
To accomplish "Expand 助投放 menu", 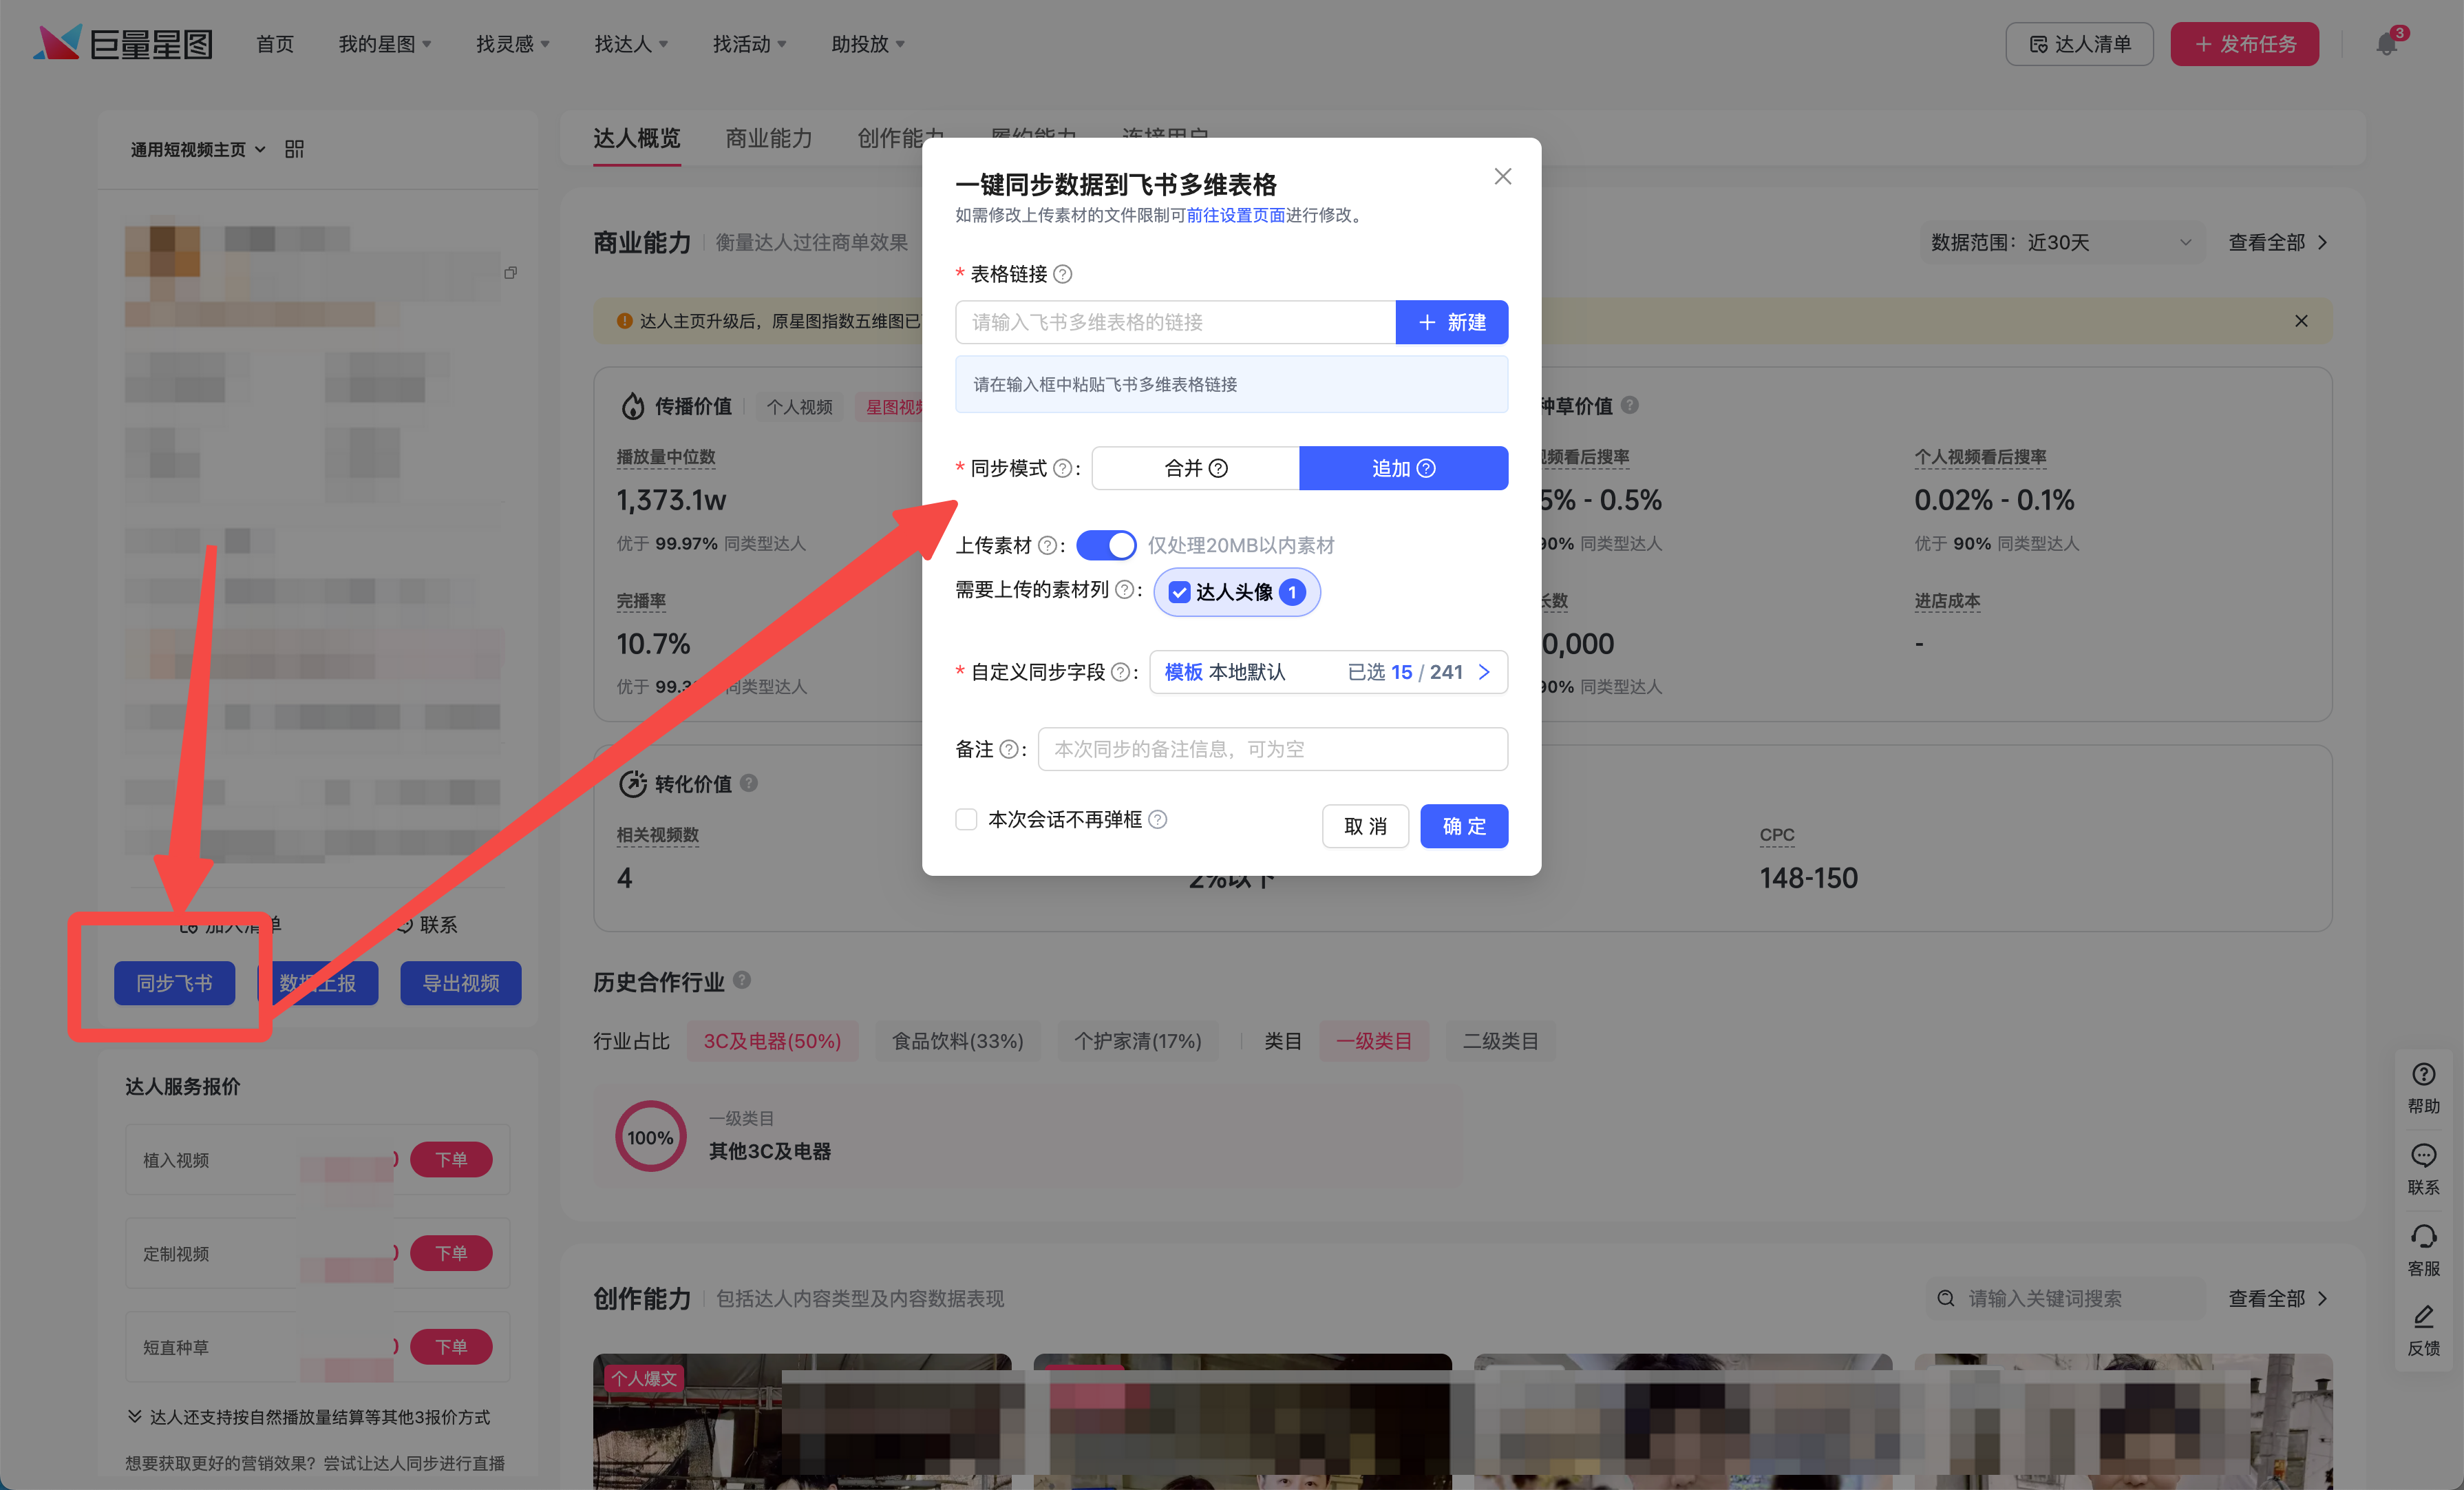I will click(x=868, y=44).
